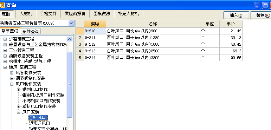Image resolution: width=271 pixels, height=130 pixels.
Task: Click the price cell 69.3
Action: pyautogui.click(x=231, y=51)
